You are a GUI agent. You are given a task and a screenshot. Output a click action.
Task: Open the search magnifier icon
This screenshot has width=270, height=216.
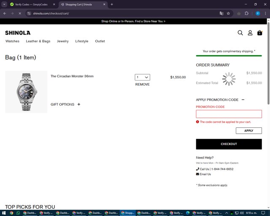240,33
